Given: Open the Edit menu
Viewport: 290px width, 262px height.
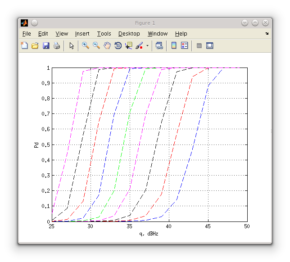Looking at the screenshot, I should point(43,34).
